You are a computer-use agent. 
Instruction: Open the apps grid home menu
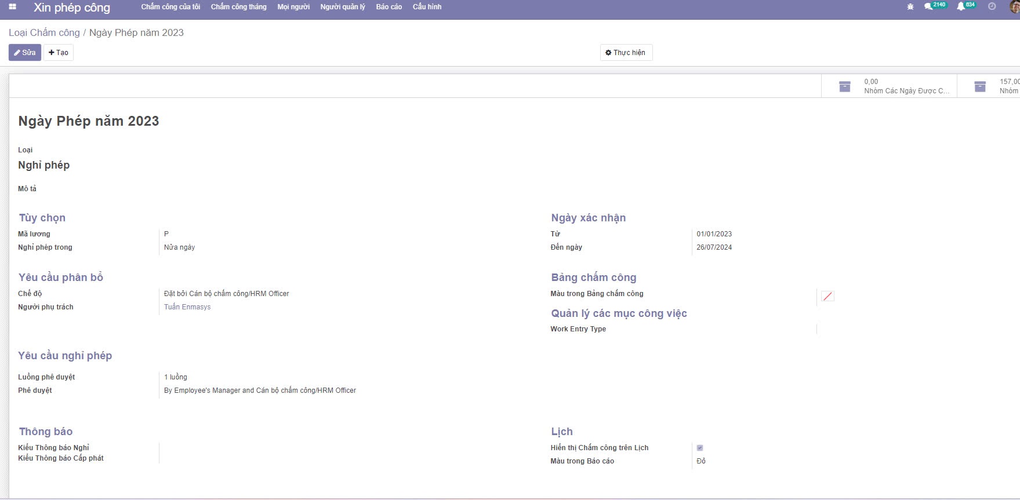(x=12, y=7)
